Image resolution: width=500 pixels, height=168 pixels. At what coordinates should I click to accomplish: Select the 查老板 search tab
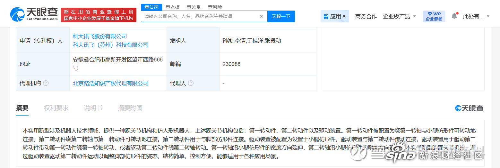pos(173,7)
